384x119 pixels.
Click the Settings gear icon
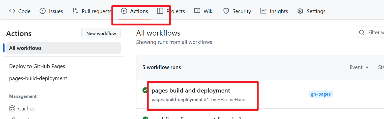click(x=300, y=11)
